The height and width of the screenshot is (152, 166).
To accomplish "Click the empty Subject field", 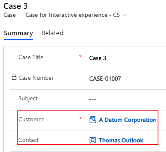I will [x=92, y=100].
